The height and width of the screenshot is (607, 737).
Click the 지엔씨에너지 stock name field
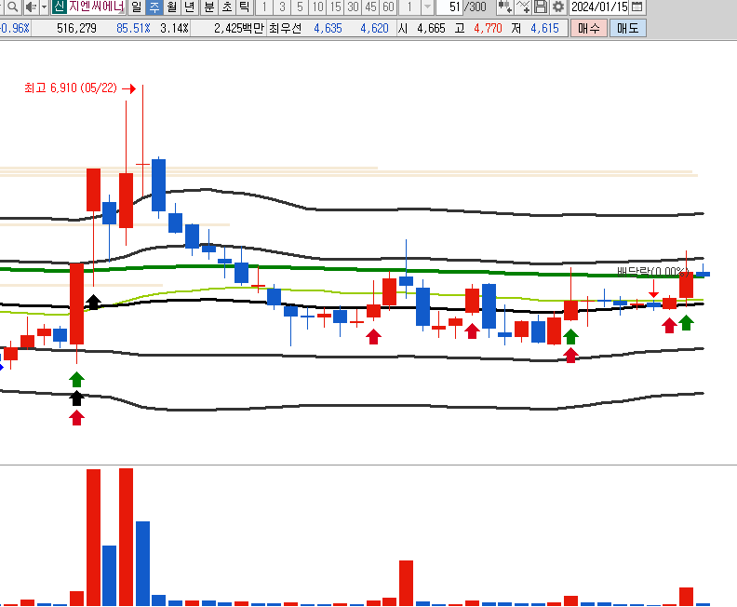click(x=97, y=7)
